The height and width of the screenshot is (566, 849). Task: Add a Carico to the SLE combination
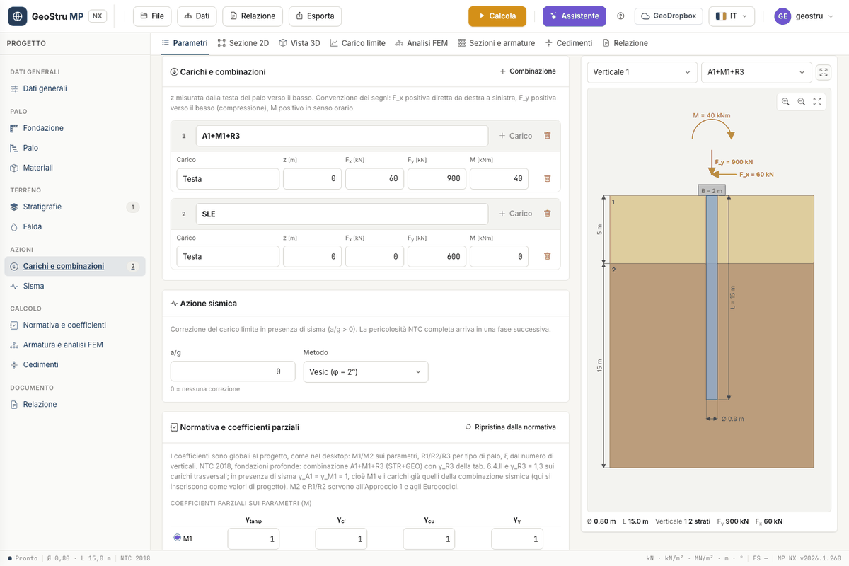pos(515,214)
